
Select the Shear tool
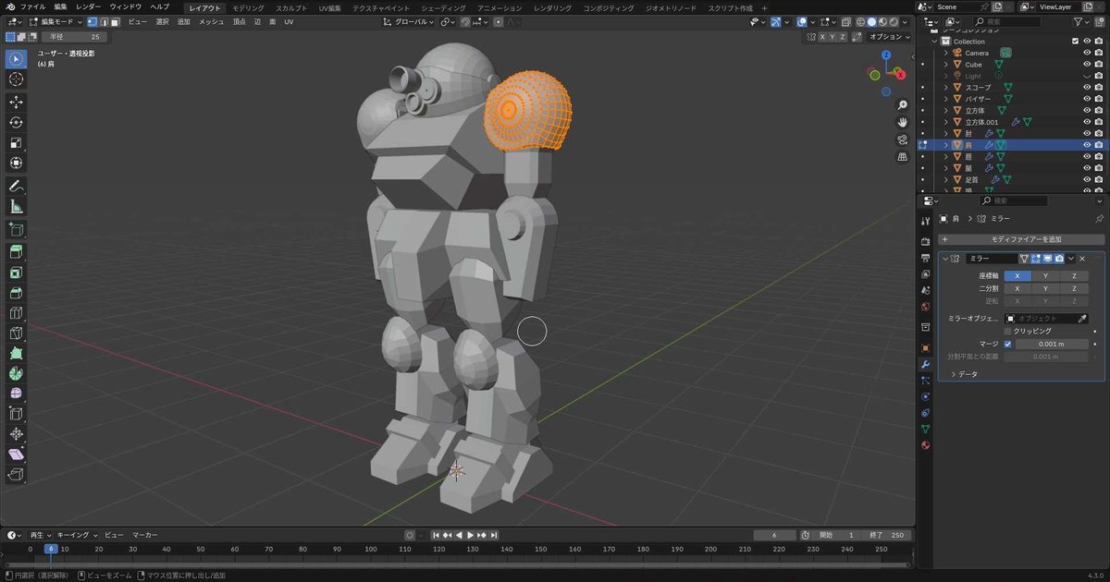coord(16,455)
